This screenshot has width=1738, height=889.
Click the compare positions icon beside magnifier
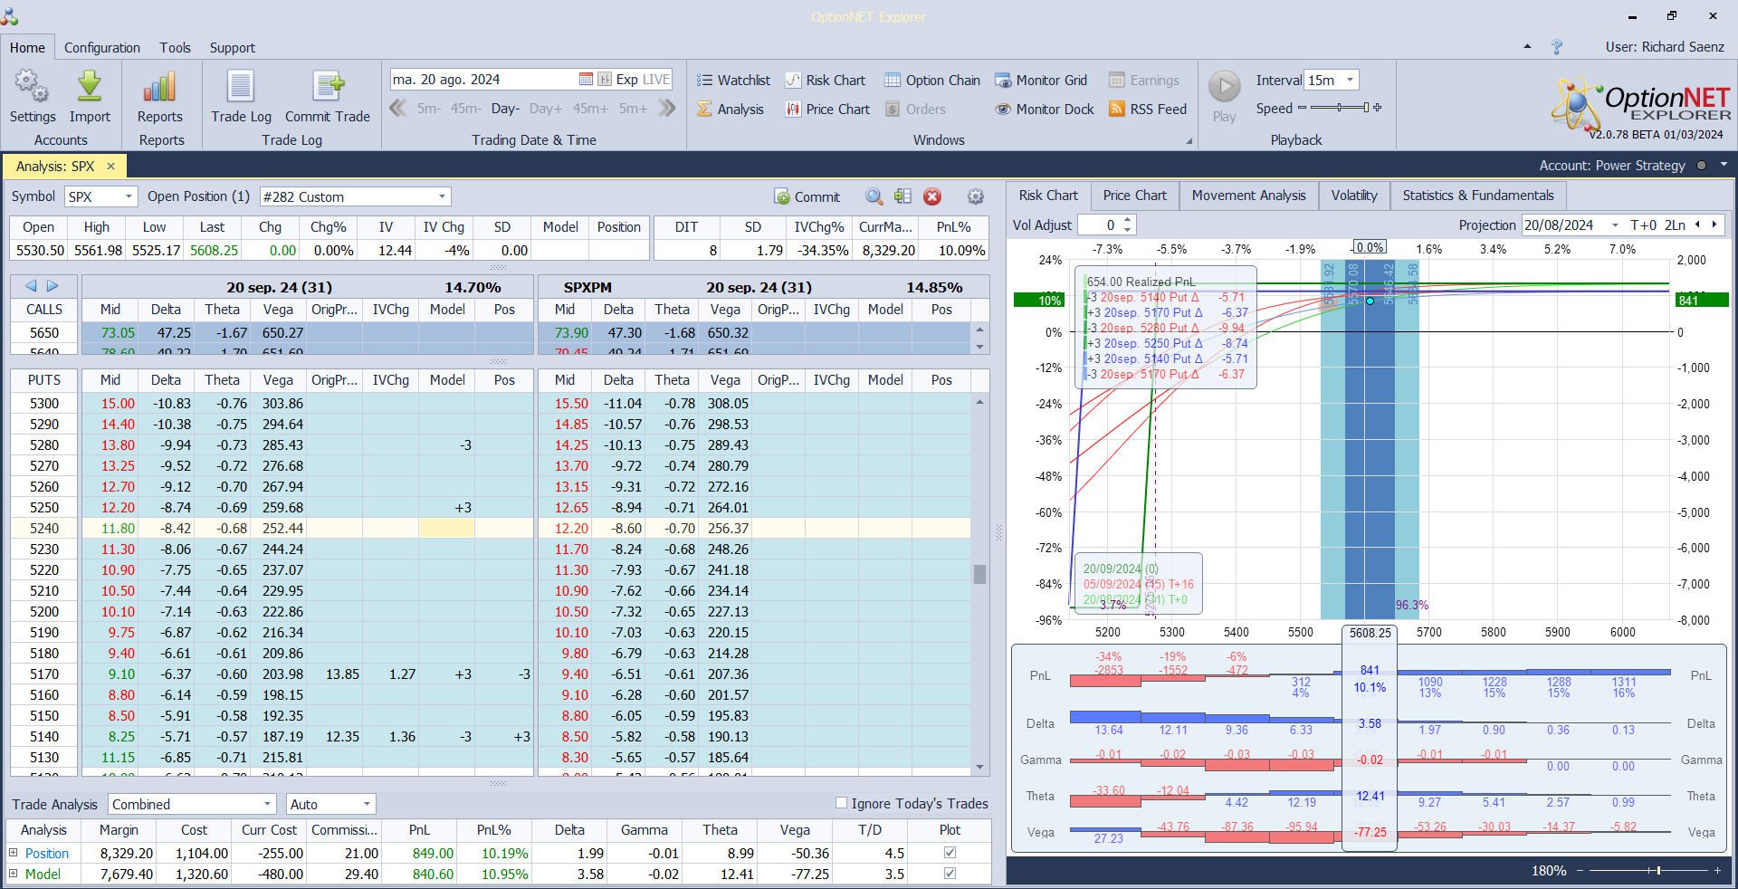902,196
